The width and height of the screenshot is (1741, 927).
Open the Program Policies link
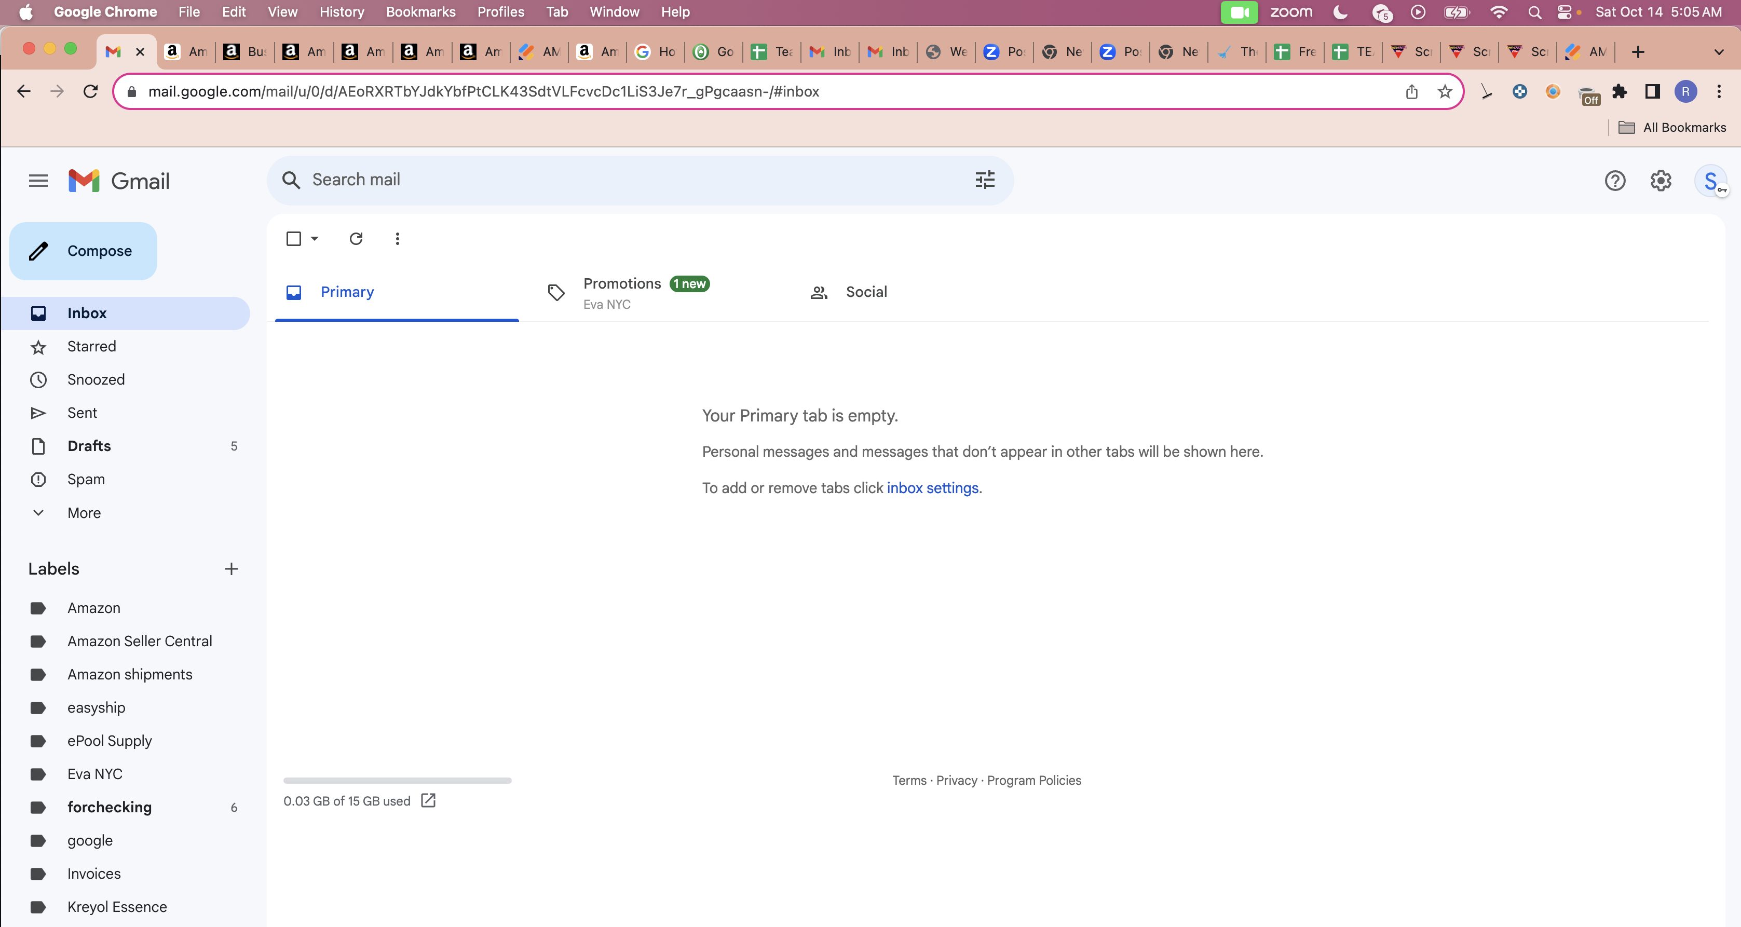pos(1034,781)
